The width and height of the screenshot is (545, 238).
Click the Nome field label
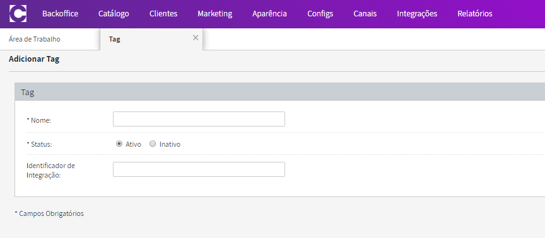pyautogui.click(x=39, y=120)
